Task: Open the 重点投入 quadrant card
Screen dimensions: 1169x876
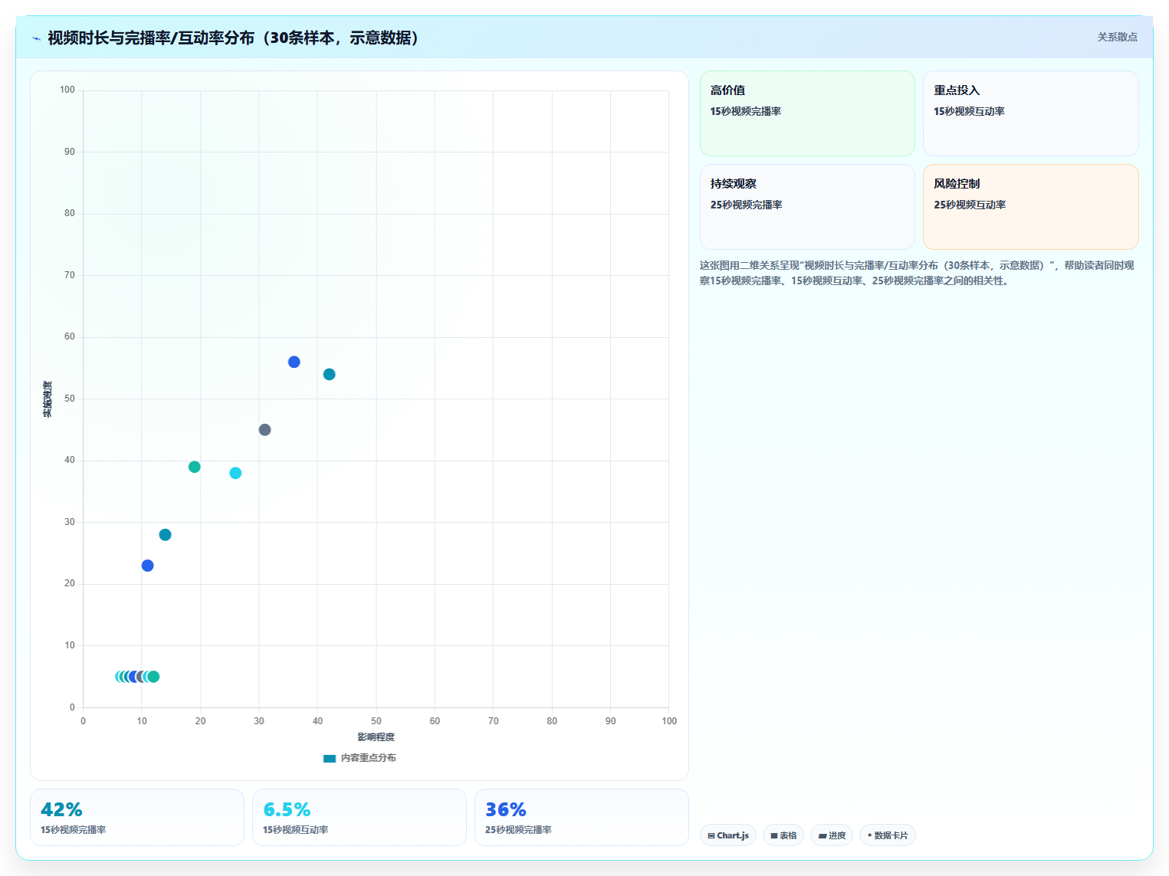Action: click(x=1031, y=113)
